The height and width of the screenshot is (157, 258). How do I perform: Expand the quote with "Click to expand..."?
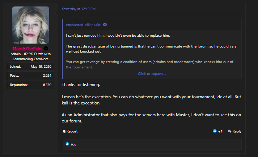(x=152, y=73)
